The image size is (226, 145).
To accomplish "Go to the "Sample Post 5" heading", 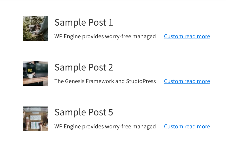I will (84, 112).
